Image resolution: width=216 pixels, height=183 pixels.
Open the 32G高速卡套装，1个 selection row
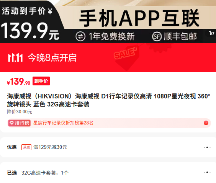point(108,172)
